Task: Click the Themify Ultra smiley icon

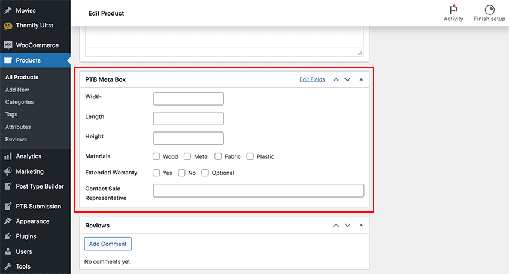Action: (x=8, y=26)
